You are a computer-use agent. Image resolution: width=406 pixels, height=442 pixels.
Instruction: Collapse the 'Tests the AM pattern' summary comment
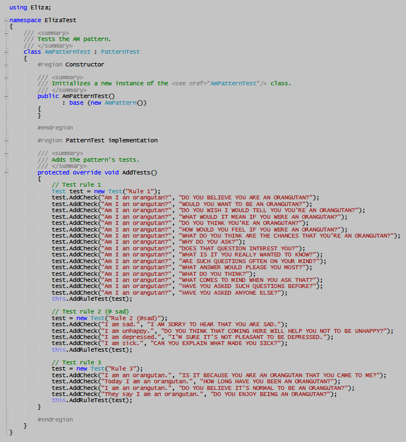point(6,33)
